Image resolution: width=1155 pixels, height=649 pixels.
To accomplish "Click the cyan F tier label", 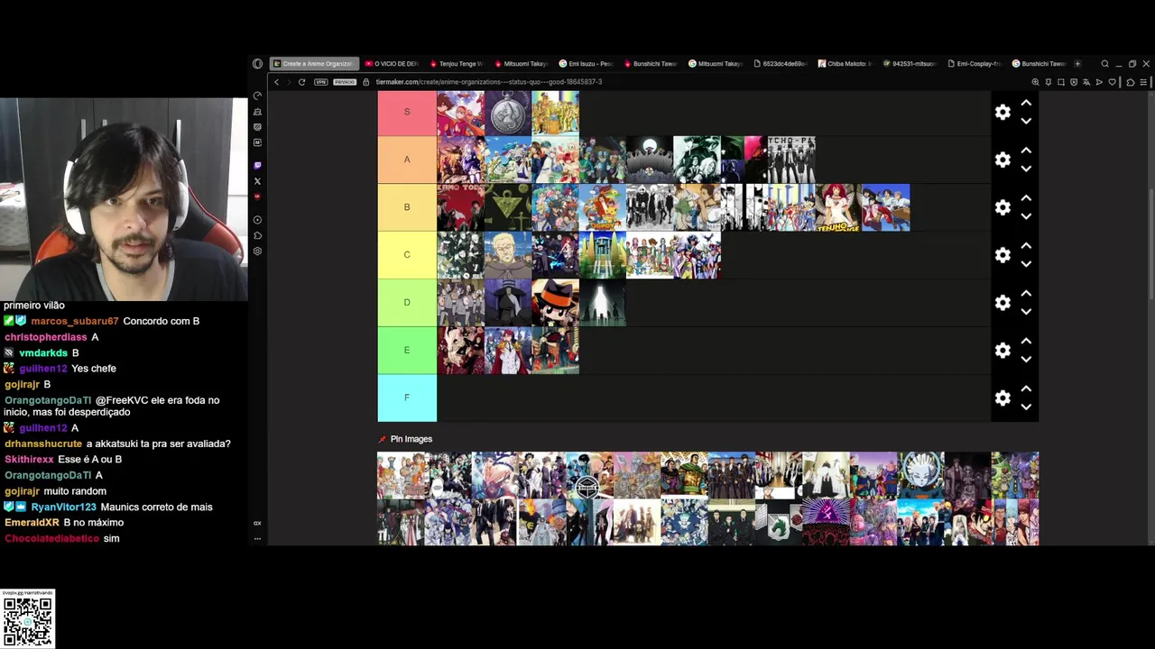I will pyautogui.click(x=407, y=398).
